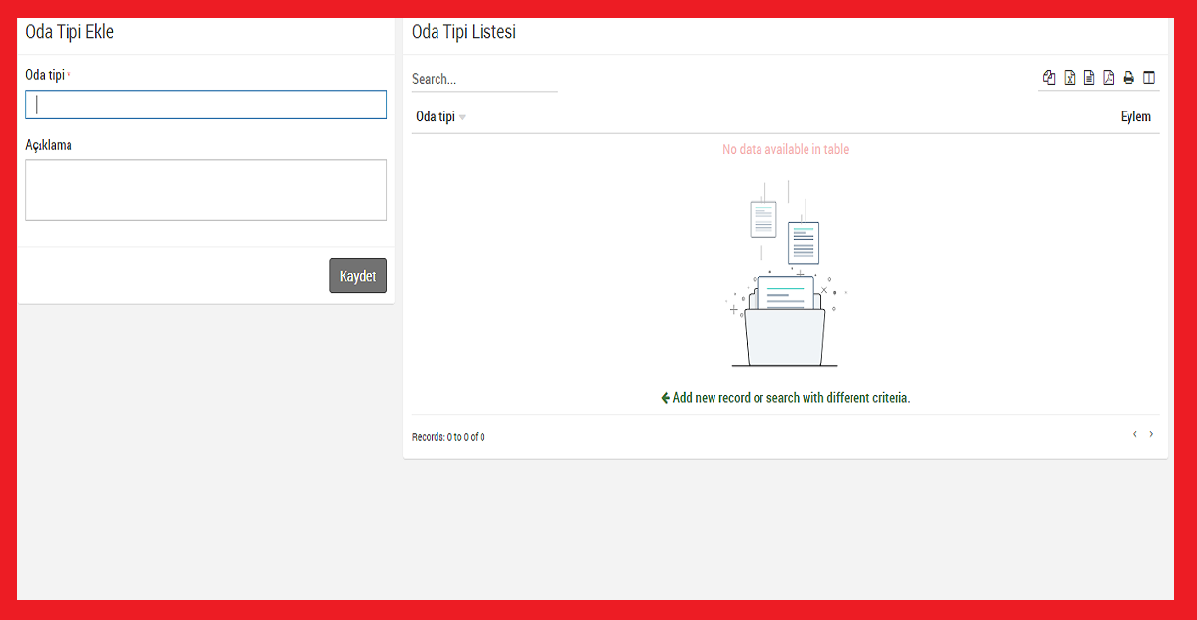Viewport: 1197px width, 620px height.
Task: Export the table as CSV file
Action: point(1089,78)
